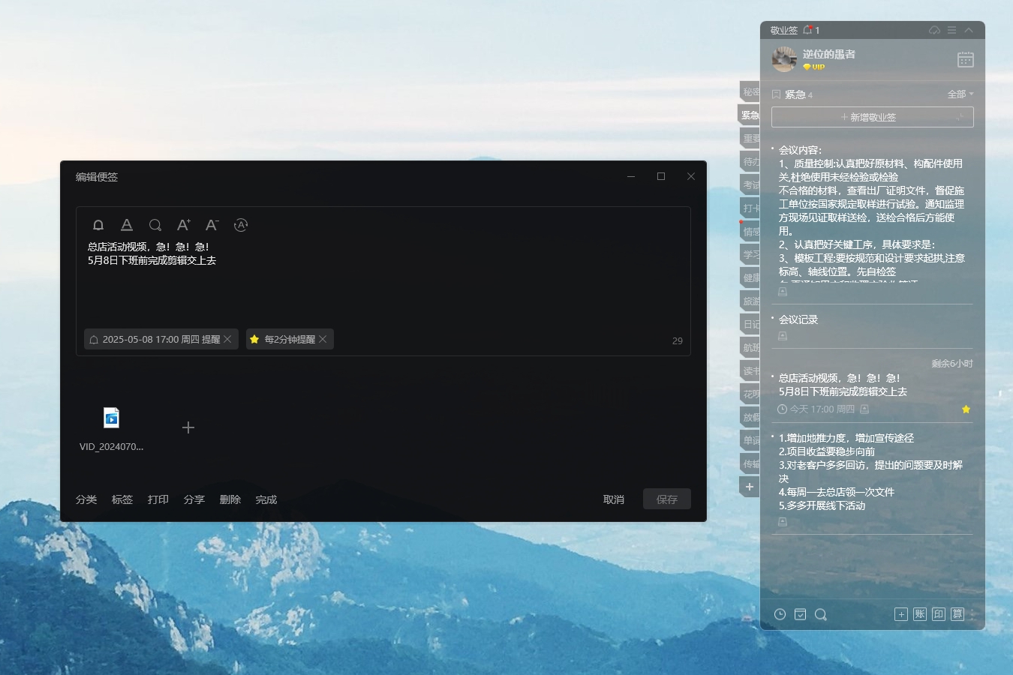Image resolution: width=1013 pixels, height=675 pixels.
Task: Click the VIP badge under the username
Action: [814, 67]
